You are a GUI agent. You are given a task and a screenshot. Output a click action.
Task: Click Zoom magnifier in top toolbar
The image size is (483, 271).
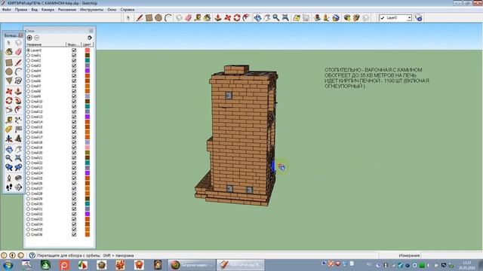[276, 18]
